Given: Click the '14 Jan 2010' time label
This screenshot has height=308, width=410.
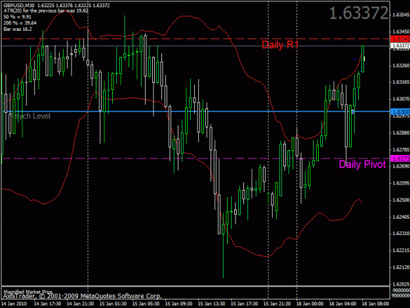Looking at the screenshot, I should tap(14, 303).
